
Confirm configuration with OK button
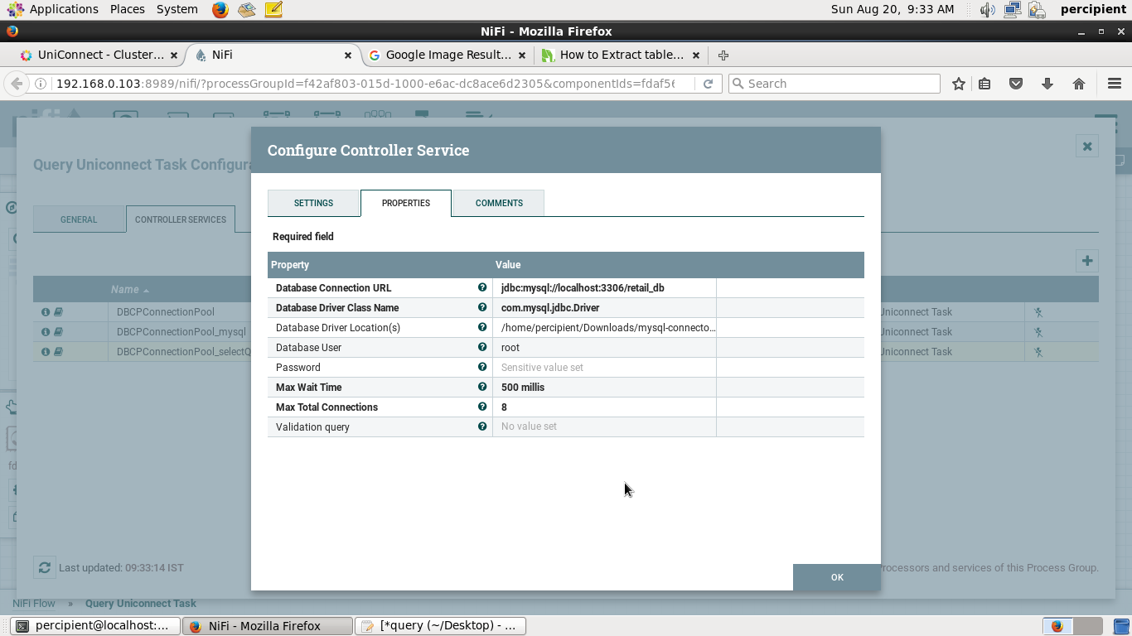(x=836, y=577)
